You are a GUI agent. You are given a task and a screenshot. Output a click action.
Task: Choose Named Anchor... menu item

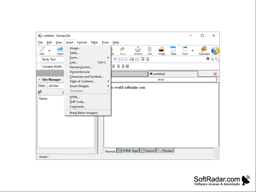pos(88,67)
